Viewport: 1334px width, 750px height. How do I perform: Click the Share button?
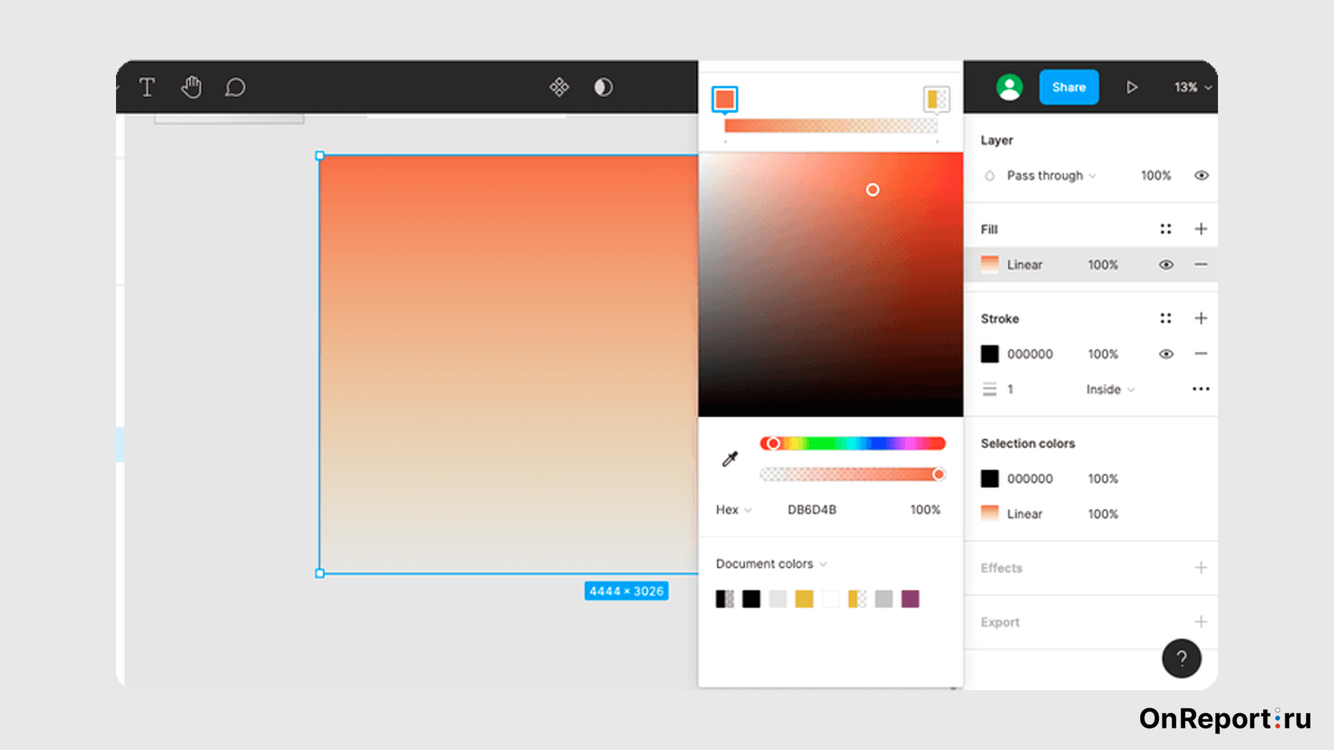(x=1069, y=87)
